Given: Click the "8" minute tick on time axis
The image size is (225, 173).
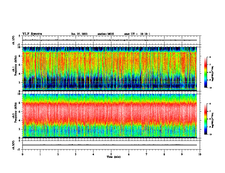Looking at the screenshot, I should click(164, 154).
